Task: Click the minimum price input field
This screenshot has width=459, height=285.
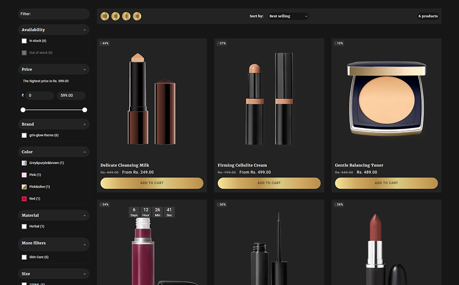Action: [x=39, y=95]
